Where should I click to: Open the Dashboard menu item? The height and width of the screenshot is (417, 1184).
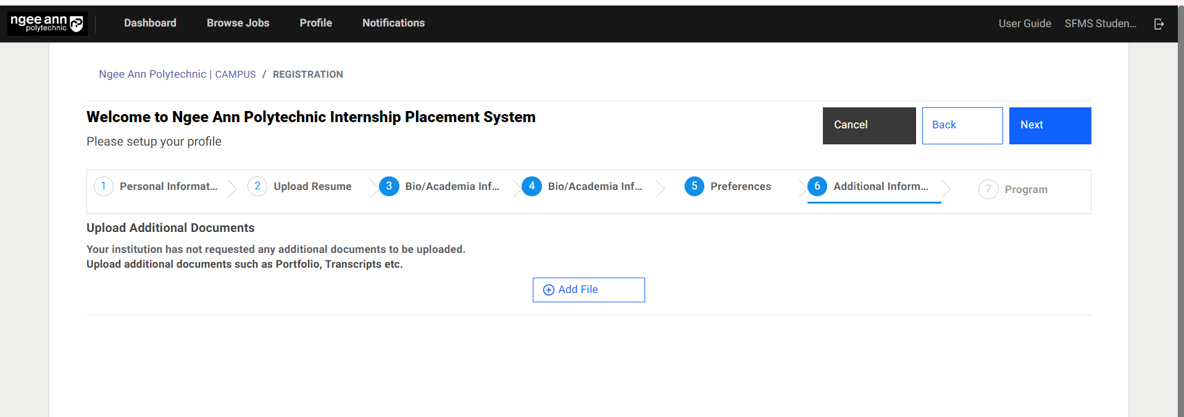point(150,23)
